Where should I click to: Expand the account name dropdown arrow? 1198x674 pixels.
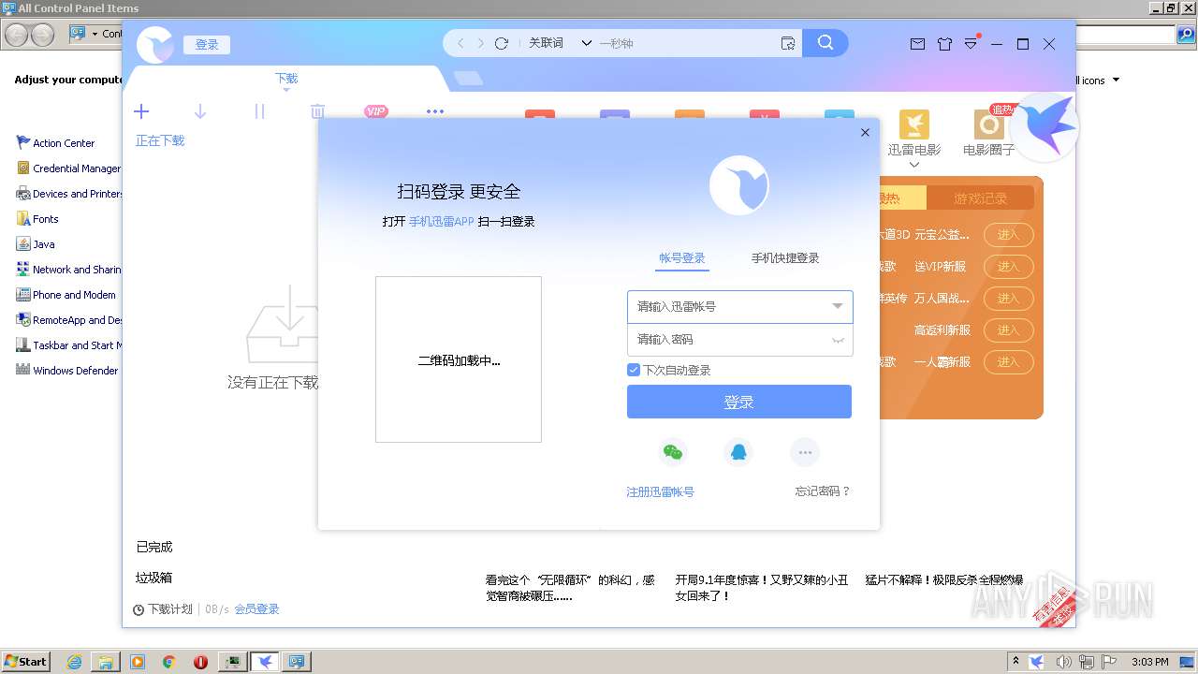click(x=838, y=306)
